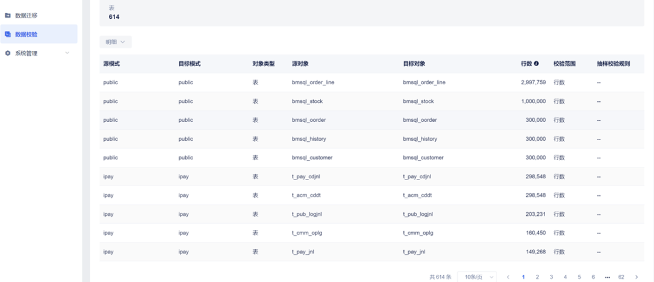The height and width of the screenshot is (282, 654).
Task: Select source object bmsql_history
Action: pos(309,139)
